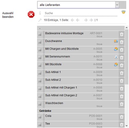Viewport: 129px width, 128px height.
Task: Click calculator icon for Sub Artikel mit Chargen 2
Action: pyautogui.click(x=122, y=96)
